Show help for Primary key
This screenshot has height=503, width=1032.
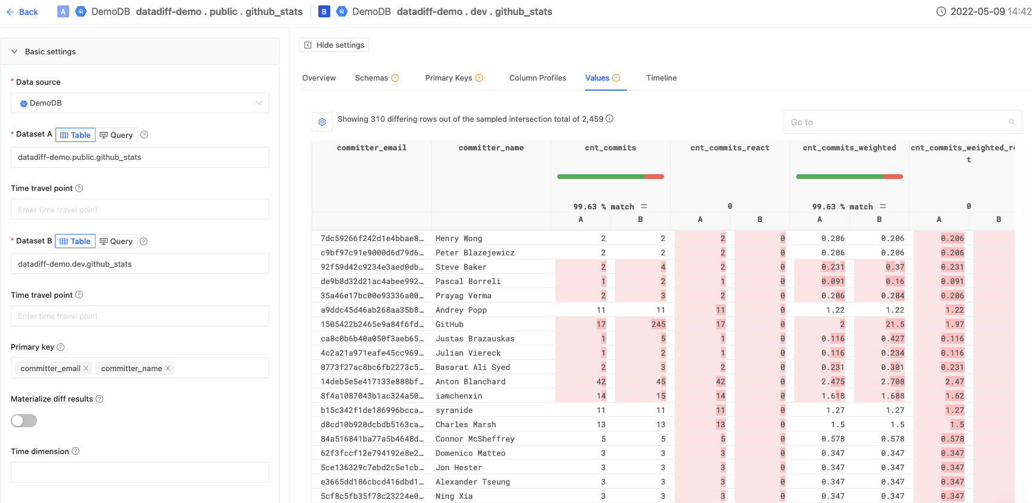(x=60, y=347)
